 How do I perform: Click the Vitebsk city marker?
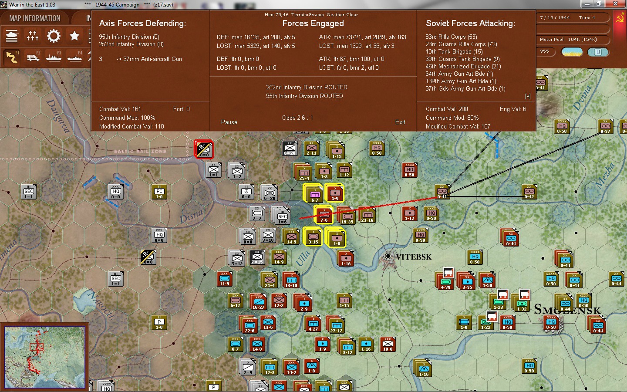click(388, 257)
